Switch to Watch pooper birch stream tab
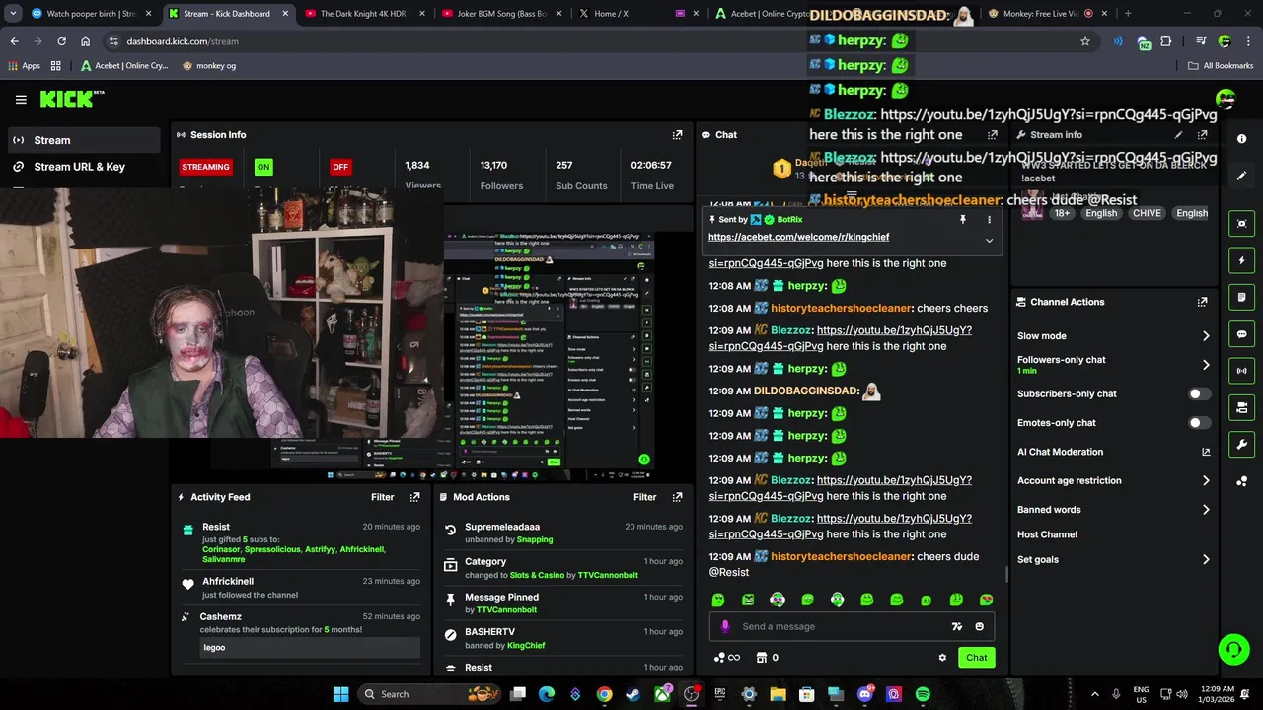The image size is (1263, 710). point(92,14)
